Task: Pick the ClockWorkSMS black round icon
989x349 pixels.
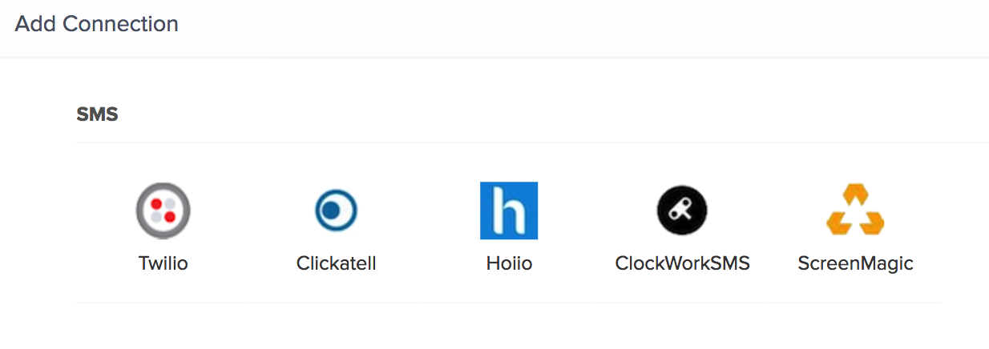Action: (682, 211)
